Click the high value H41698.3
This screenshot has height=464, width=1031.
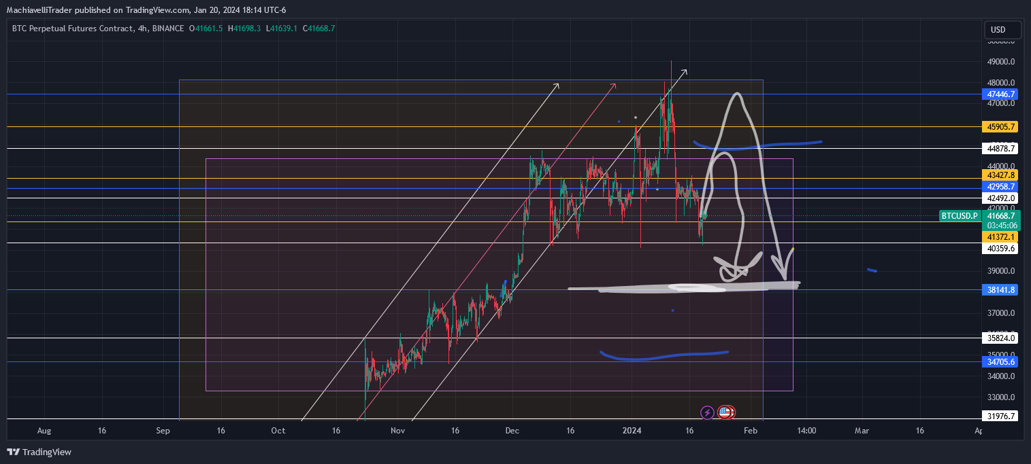[x=246, y=28]
